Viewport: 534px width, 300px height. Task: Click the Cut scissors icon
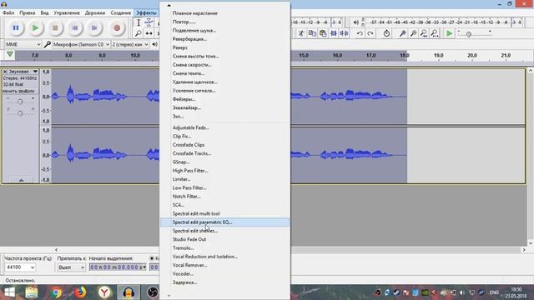301,33
